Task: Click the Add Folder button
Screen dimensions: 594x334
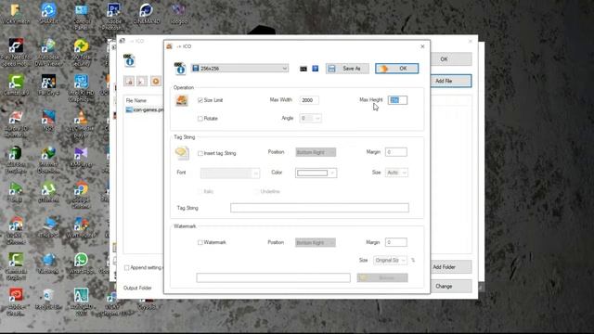Action: [x=444, y=267]
